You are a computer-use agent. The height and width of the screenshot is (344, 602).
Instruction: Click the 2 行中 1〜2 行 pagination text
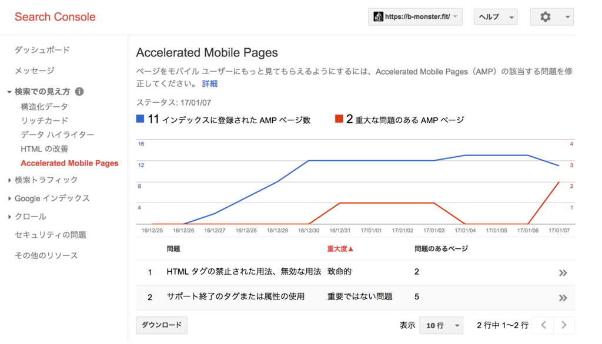(503, 325)
